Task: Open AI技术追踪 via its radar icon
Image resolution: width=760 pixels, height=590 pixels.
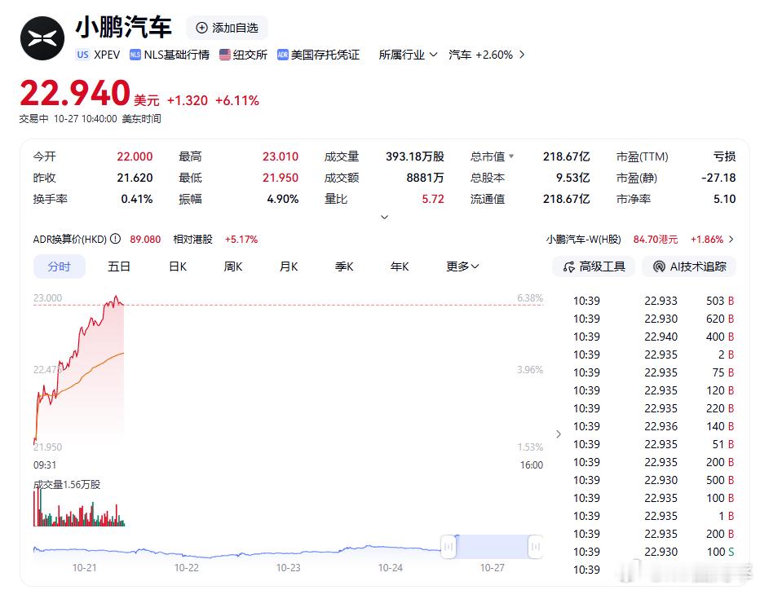Action: pyautogui.click(x=659, y=266)
